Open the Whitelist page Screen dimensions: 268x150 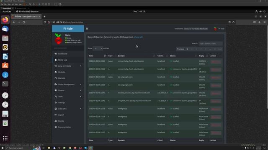(x=62, y=72)
